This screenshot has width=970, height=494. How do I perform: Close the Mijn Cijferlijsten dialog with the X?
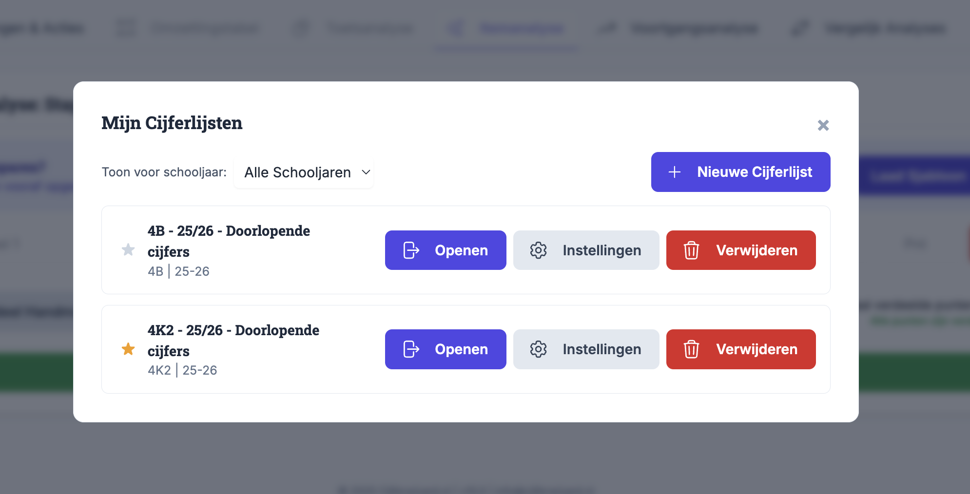[x=824, y=125]
